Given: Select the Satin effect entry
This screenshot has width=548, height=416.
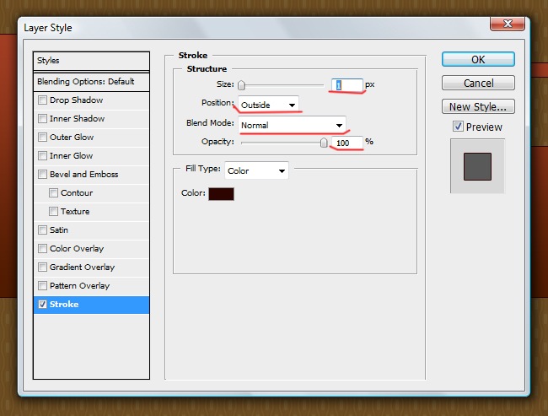Looking at the screenshot, I should [x=59, y=230].
